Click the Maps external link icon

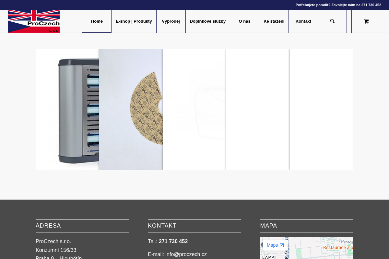(x=282, y=245)
